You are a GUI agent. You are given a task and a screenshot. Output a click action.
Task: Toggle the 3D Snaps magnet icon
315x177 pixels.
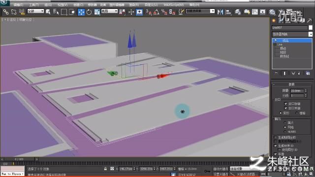(149, 12)
